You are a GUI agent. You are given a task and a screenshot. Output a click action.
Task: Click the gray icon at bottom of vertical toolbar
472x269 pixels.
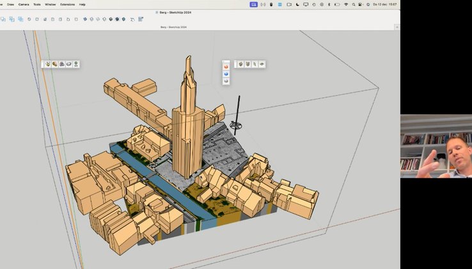click(226, 81)
